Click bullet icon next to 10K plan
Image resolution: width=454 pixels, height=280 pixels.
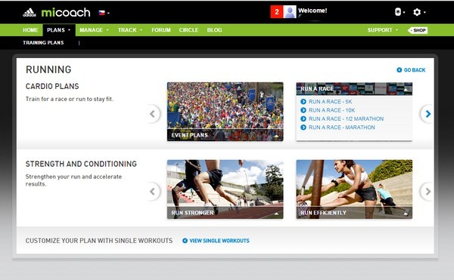coord(303,110)
